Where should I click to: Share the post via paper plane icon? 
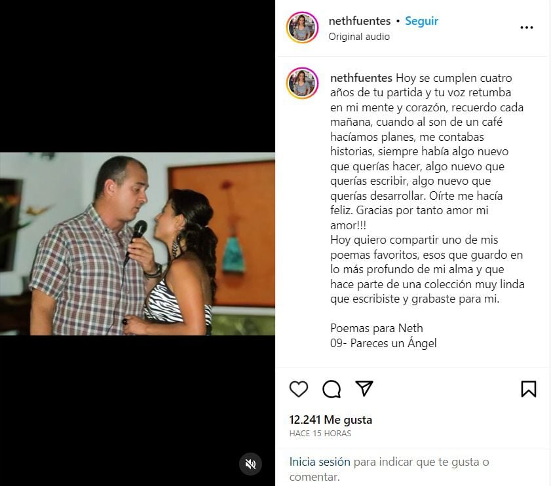(x=364, y=388)
